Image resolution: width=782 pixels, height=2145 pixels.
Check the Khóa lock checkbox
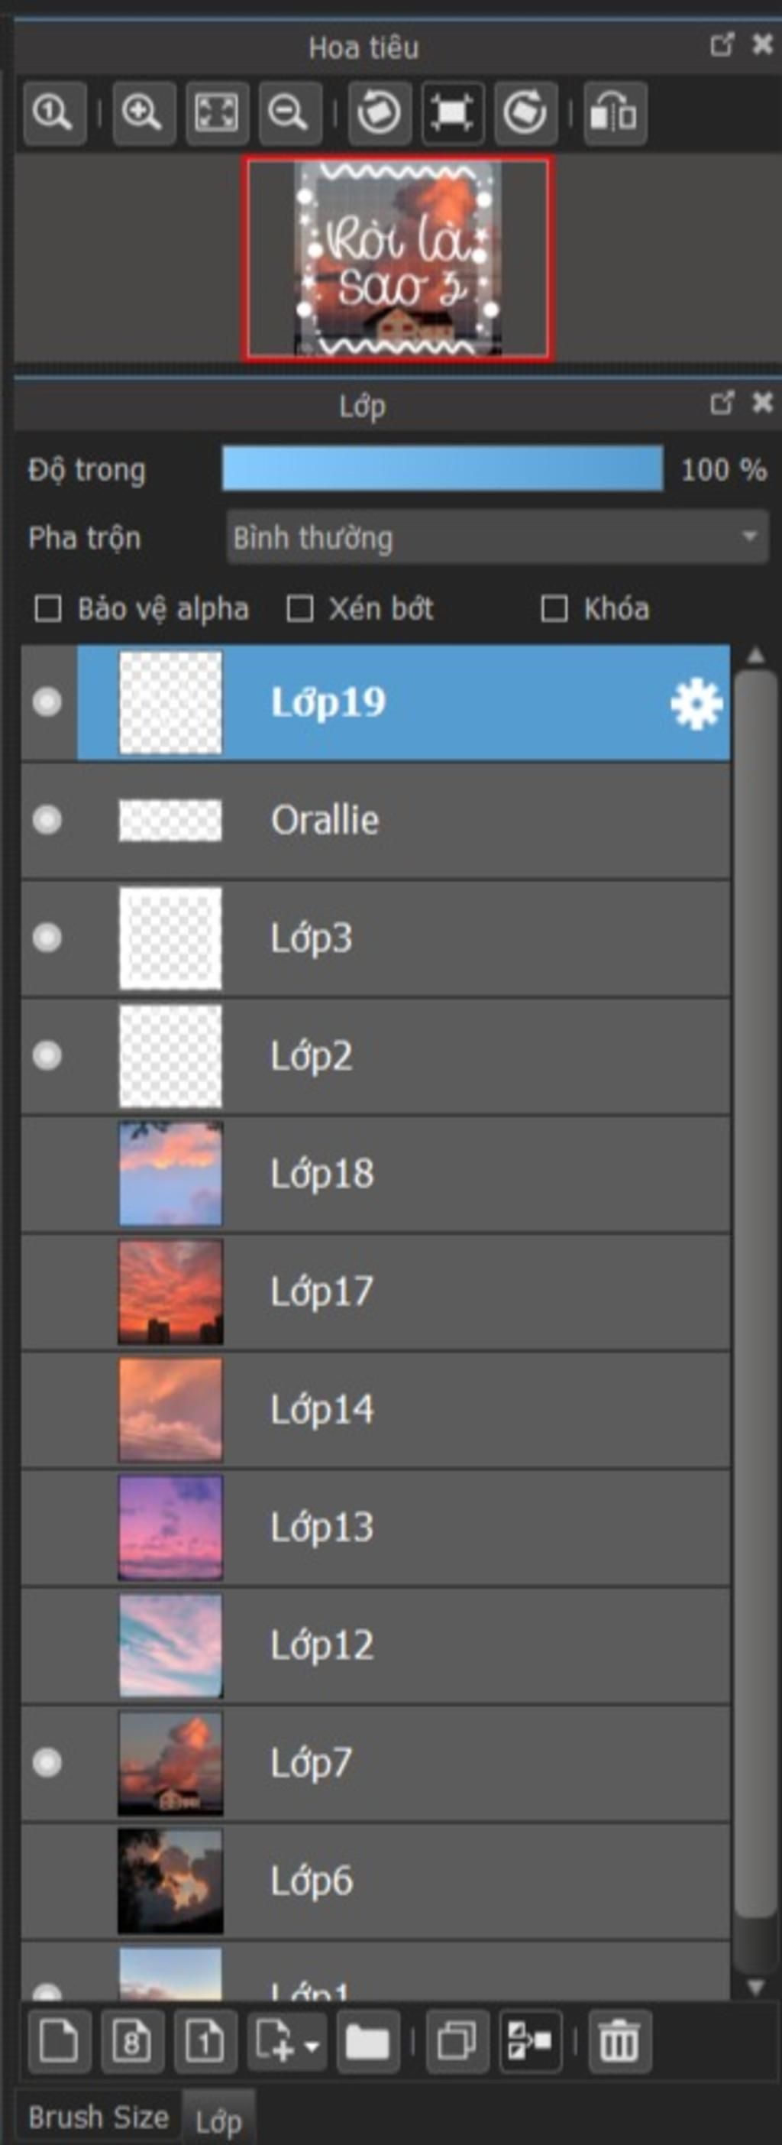coord(554,609)
